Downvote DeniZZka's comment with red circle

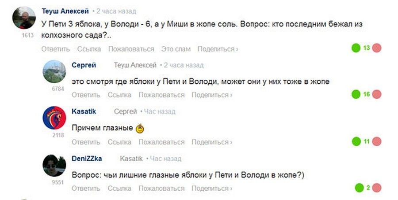click(x=377, y=188)
